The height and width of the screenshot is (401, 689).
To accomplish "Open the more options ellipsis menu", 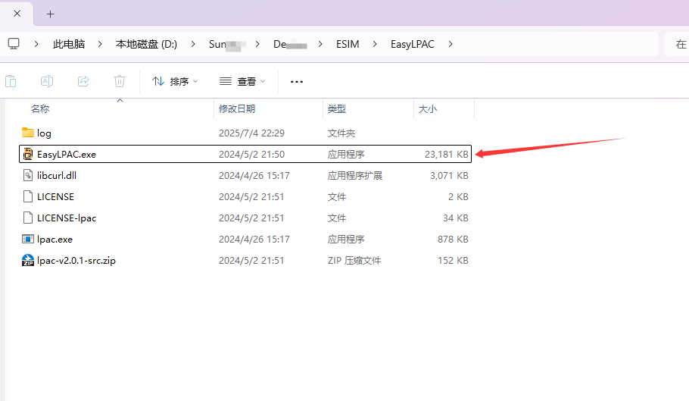I will coord(297,81).
